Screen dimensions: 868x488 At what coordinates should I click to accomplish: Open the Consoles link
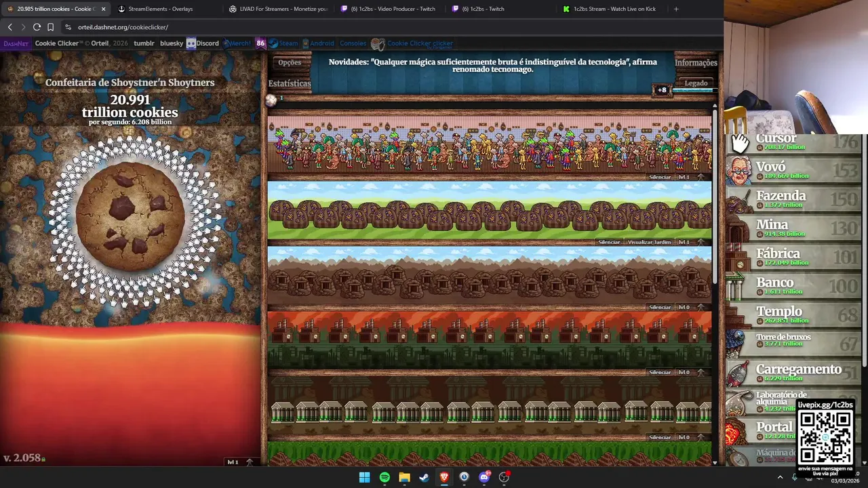pos(353,43)
